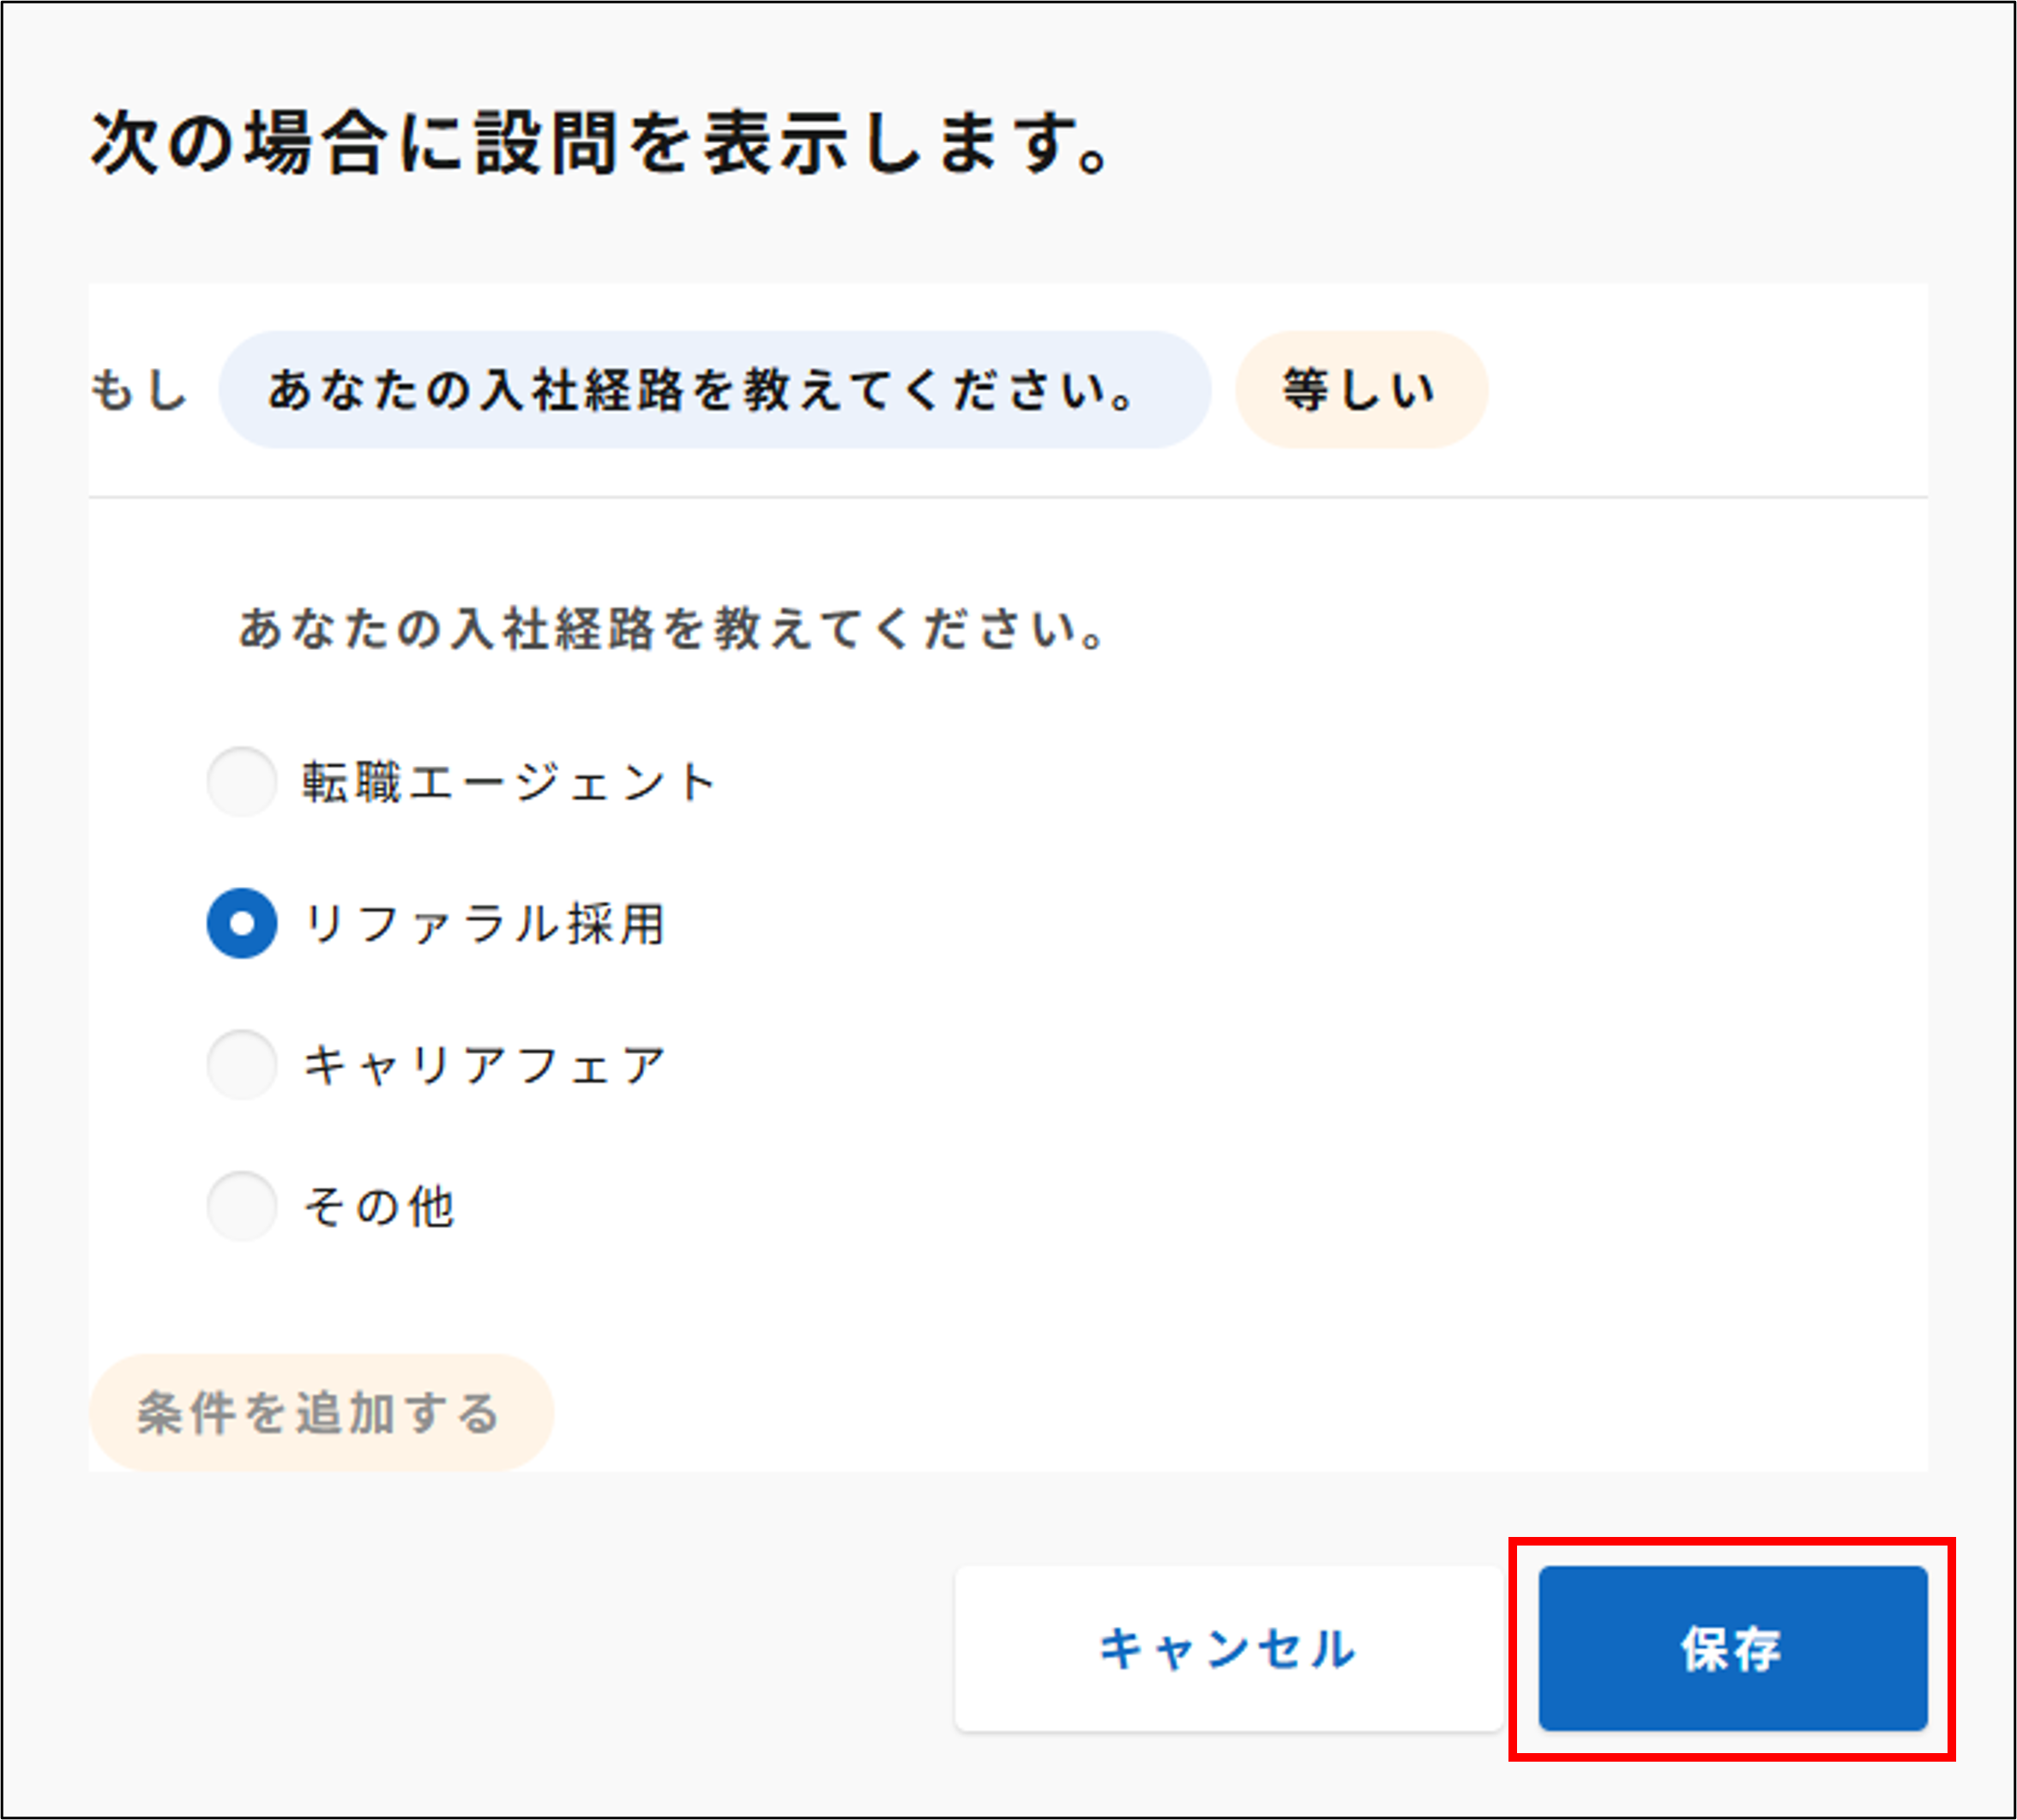This screenshot has height=1820, width=2017.
Task: Choose the キャリアフェア option
Action: [x=241, y=1064]
